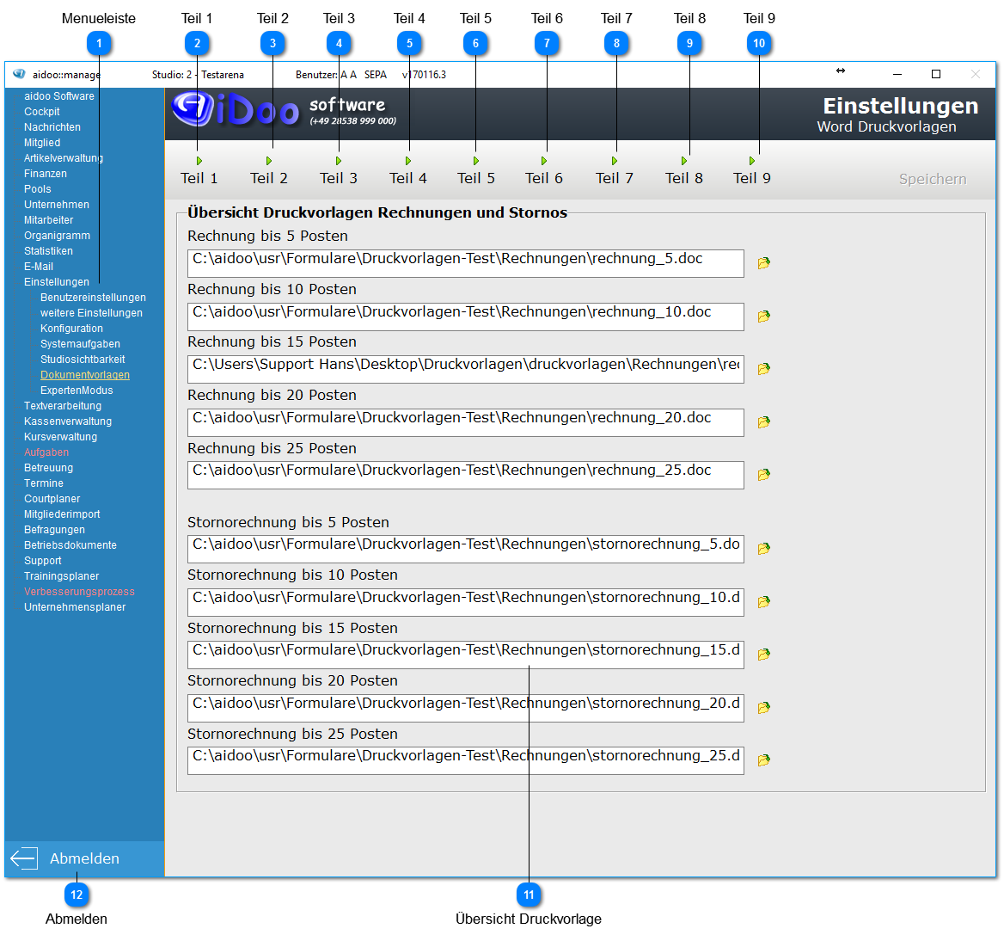Image resolution: width=1004 pixels, height=941 pixels.
Task: Browse file for Stornorechnung bis 15 Posten
Action: point(763,655)
